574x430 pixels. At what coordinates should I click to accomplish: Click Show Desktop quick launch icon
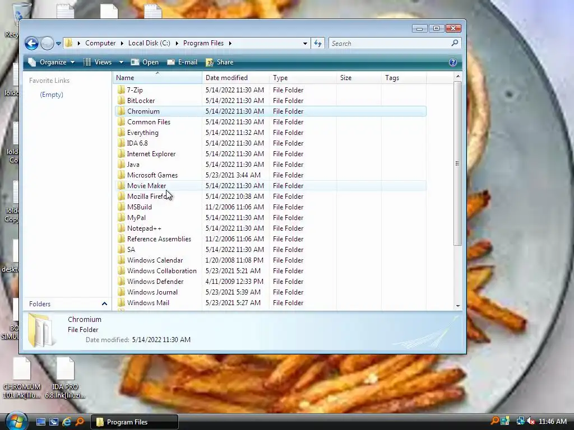[40, 422]
